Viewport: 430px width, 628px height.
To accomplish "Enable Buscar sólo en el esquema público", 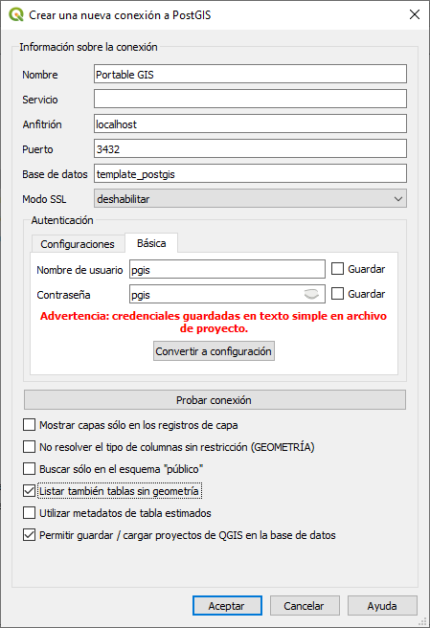I will 29,468.
